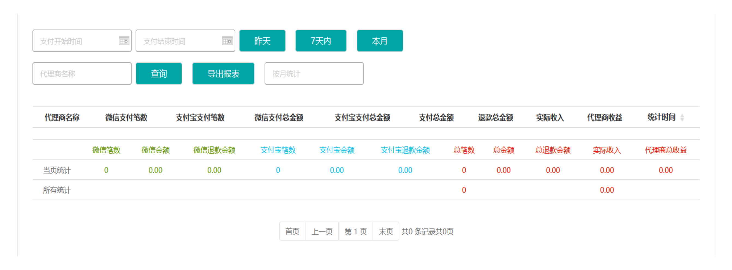Image resolution: width=732 pixels, height=270 pixels.
Task: Click 所有统计 value under red 实际收入
Action: tap(607, 190)
